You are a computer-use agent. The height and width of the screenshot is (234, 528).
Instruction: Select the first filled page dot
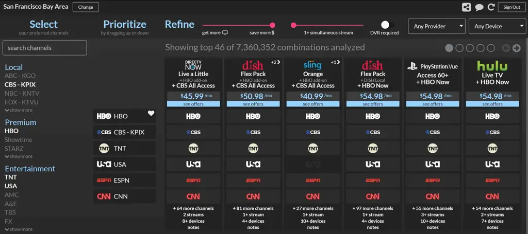(x=449, y=48)
